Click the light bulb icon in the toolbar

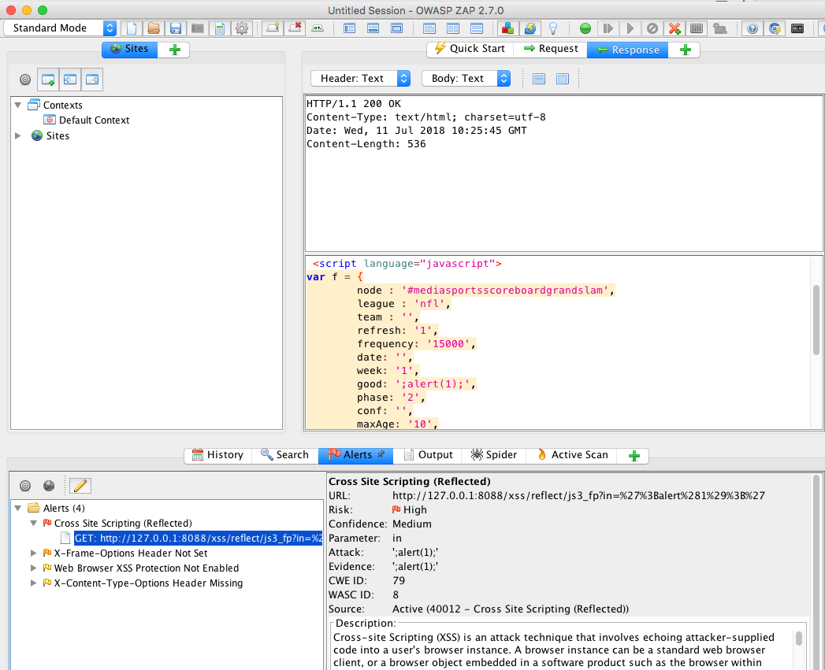pyautogui.click(x=553, y=28)
